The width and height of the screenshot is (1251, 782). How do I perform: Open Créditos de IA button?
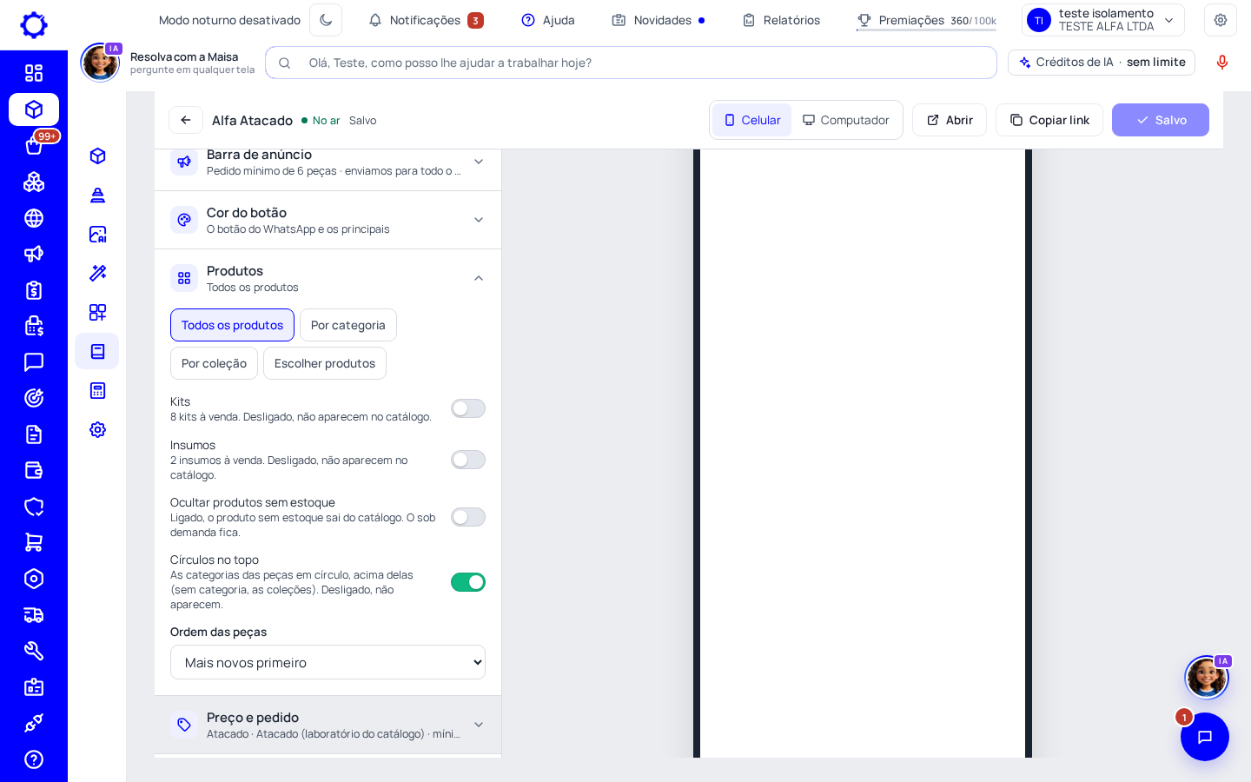(1102, 63)
